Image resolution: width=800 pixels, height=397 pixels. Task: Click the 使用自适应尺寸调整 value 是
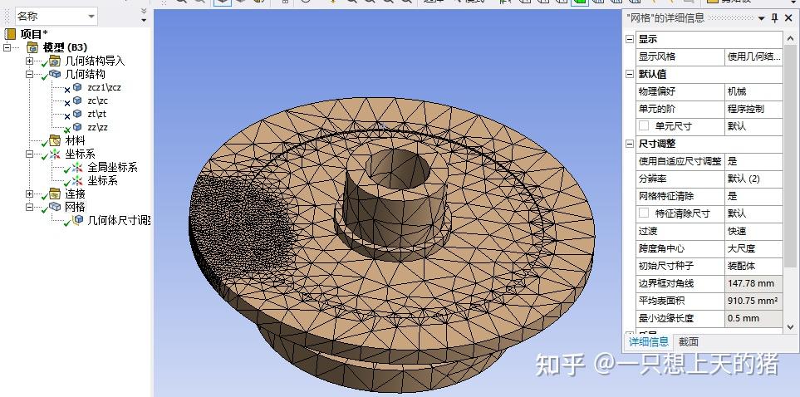point(753,161)
